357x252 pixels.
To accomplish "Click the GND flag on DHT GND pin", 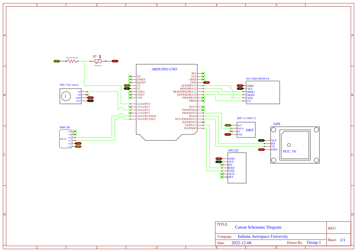I will (228, 134).
